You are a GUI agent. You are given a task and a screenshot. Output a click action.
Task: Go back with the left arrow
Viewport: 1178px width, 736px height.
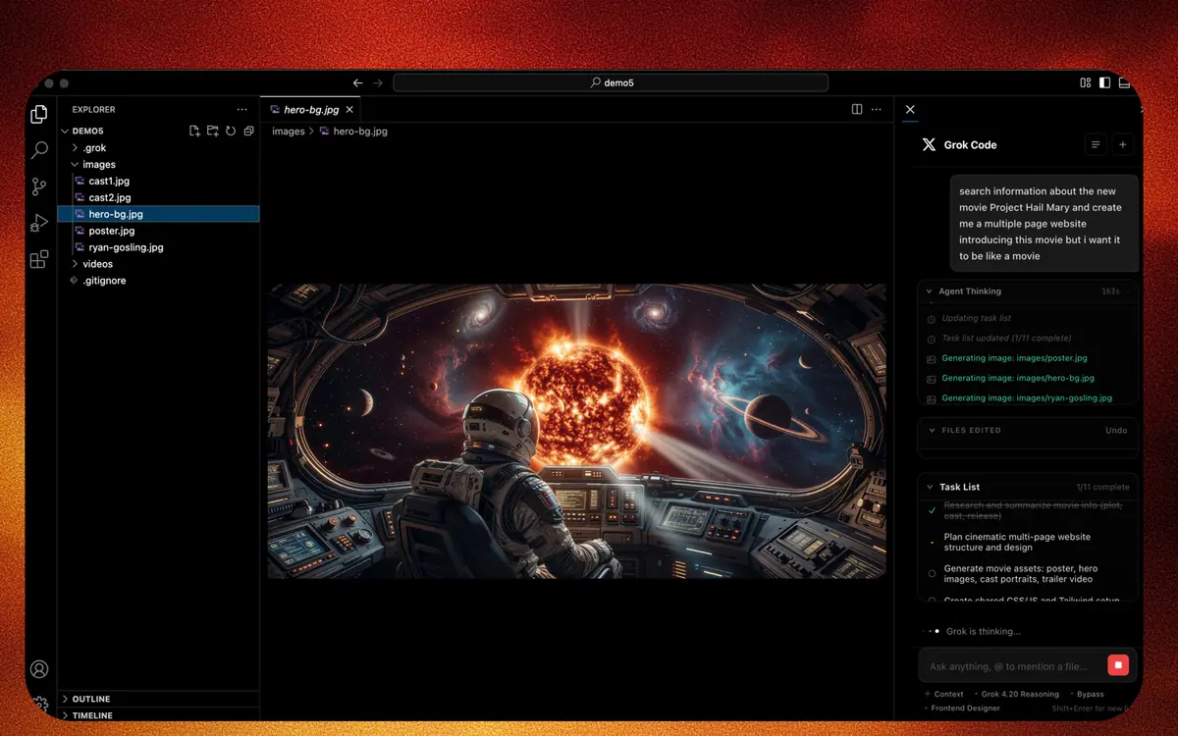point(358,83)
